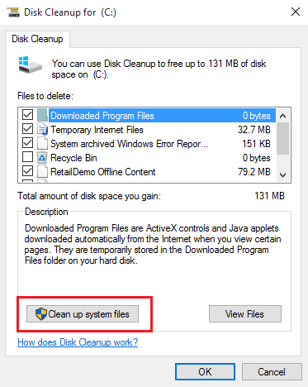Click the System archived Windows Error Report icon

pyautogui.click(x=42, y=143)
